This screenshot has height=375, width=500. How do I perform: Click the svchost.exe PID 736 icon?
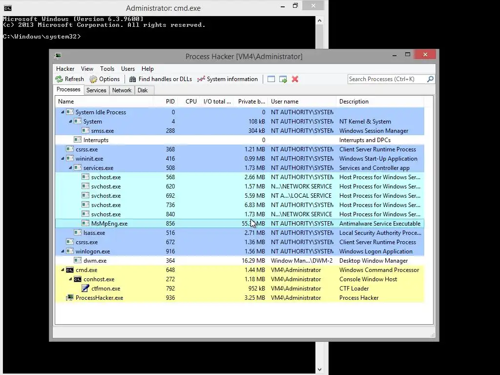85,205
